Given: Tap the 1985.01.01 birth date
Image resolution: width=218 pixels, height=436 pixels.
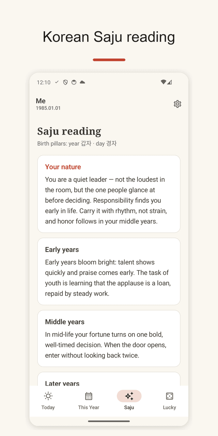Looking at the screenshot, I should click(48, 108).
